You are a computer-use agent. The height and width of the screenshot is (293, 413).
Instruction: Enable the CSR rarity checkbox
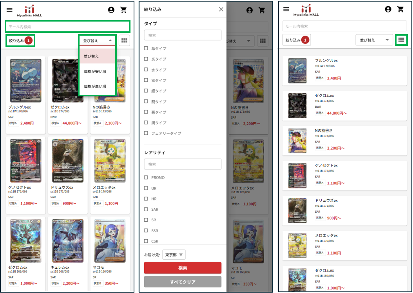coord(146,241)
